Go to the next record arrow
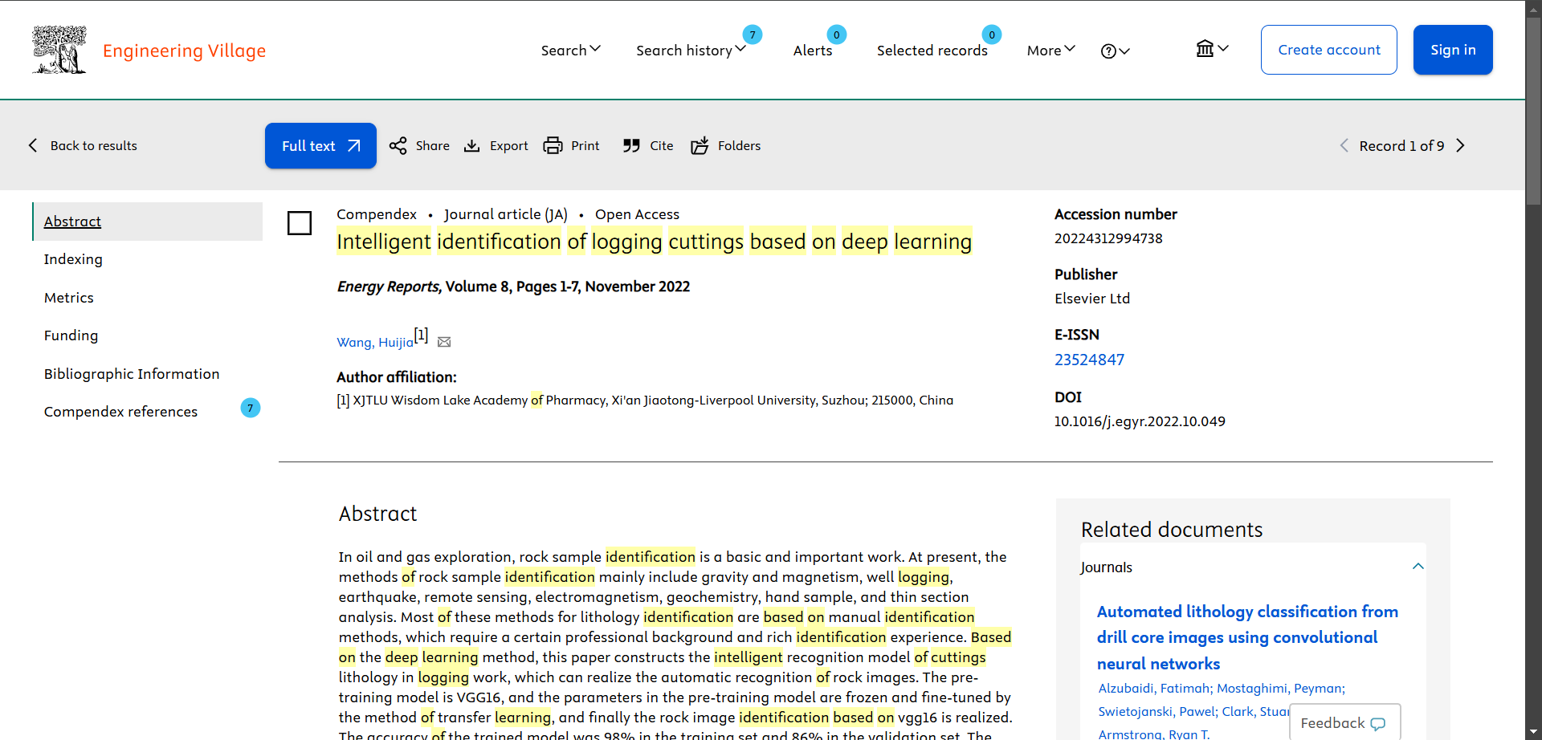This screenshot has width=1542, height=740. [1461, 145]
